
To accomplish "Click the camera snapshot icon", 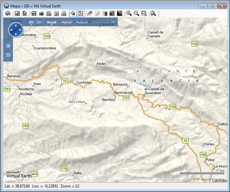I will 41,13.
